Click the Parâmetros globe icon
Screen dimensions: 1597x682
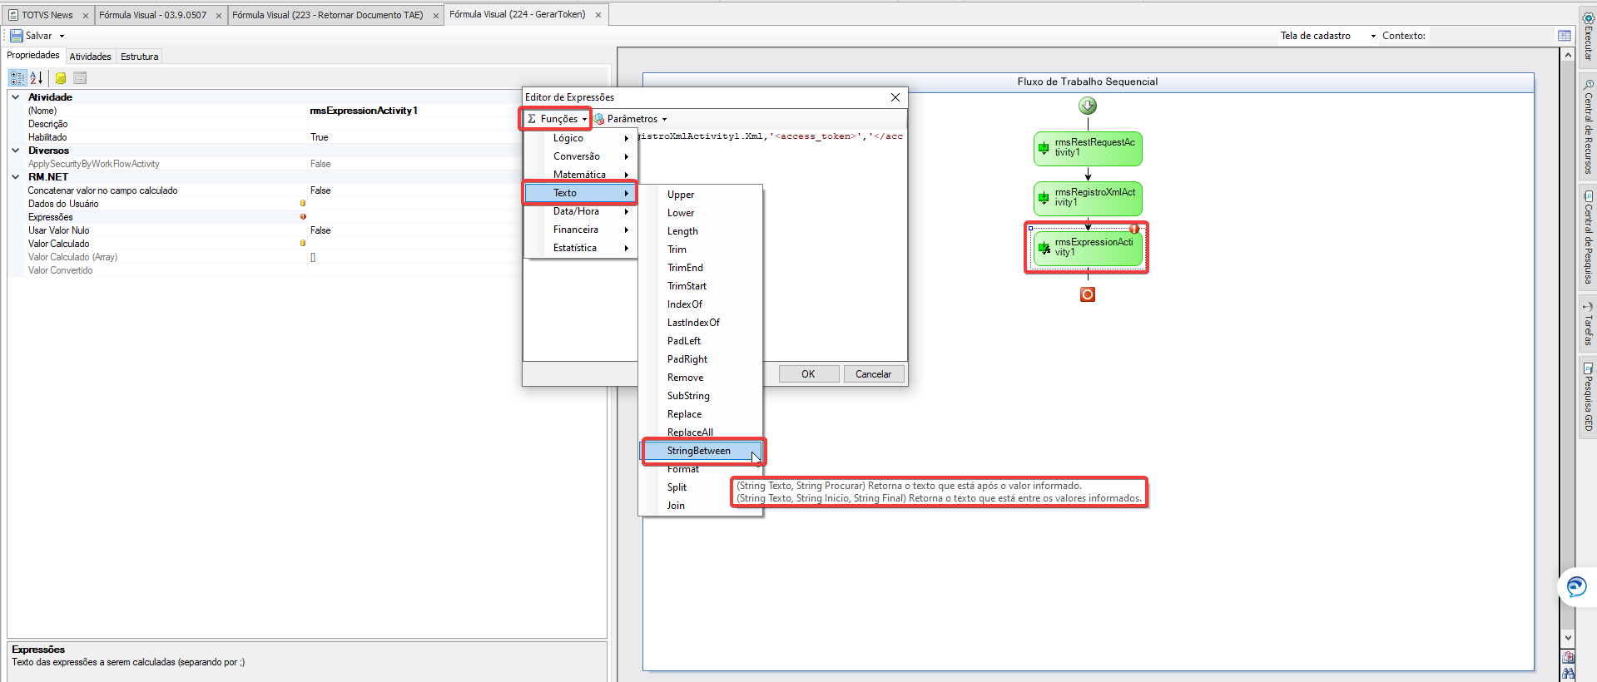pos(598,119)
